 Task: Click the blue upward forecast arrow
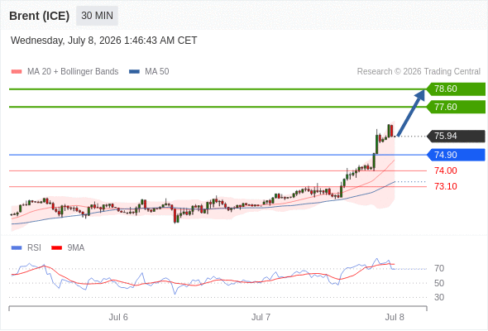coord(411,113)
